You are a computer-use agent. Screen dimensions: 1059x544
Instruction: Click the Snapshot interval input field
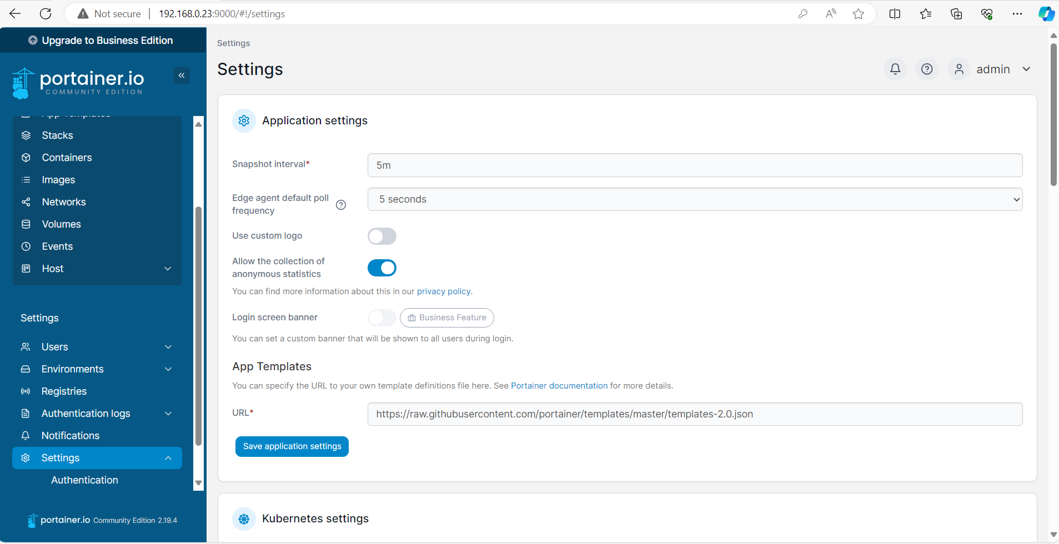click(x=694, y=165)
